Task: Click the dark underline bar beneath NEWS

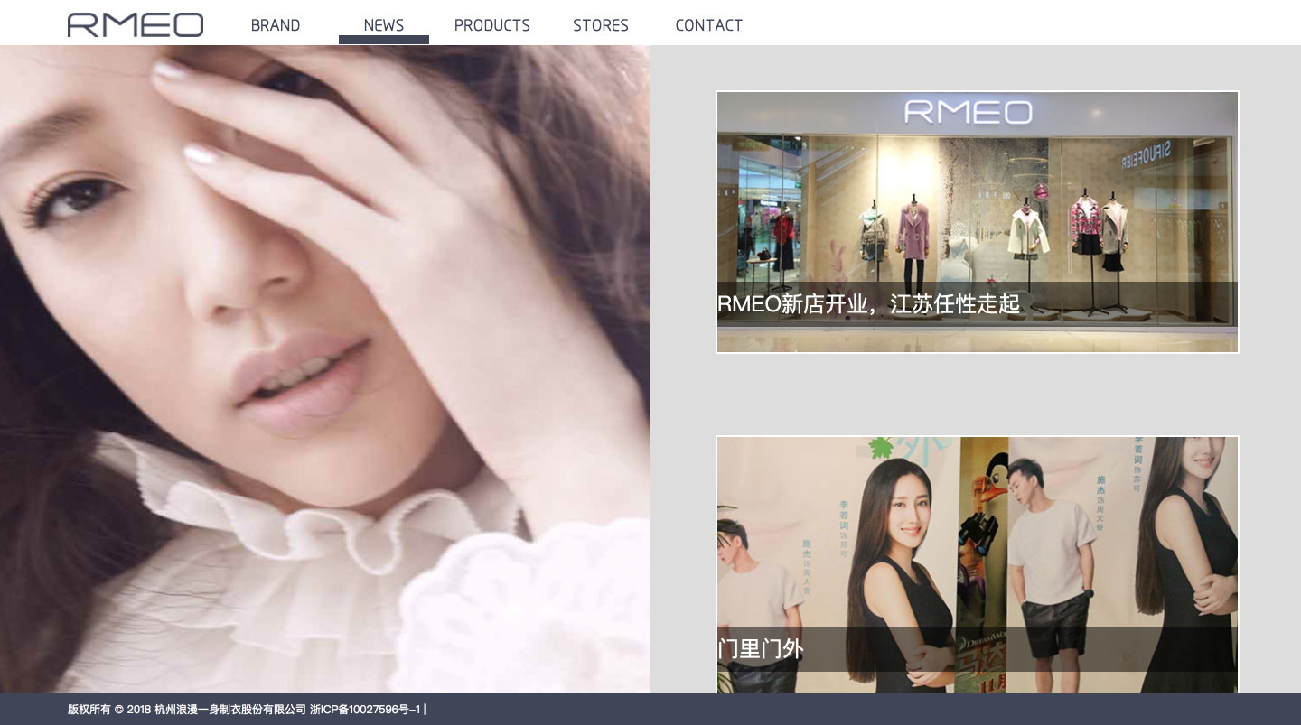Action: (x=383, y=40)
